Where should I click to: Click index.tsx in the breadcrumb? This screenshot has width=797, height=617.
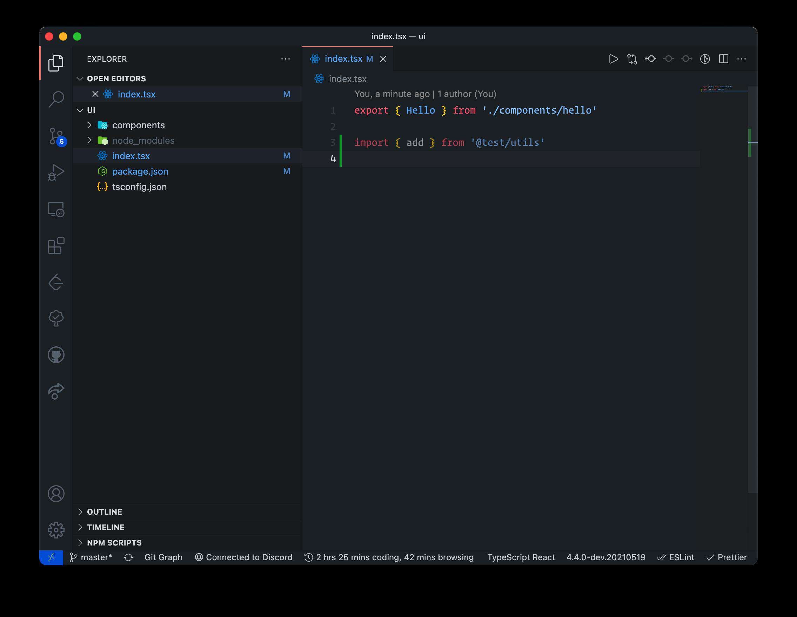(x=347, y=79)
